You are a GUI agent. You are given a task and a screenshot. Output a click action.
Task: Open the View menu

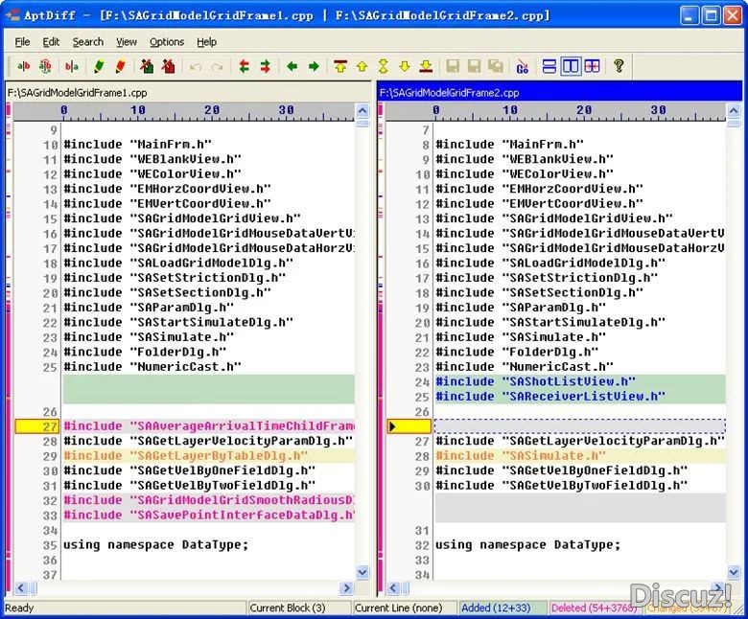(x=127, y=42)
